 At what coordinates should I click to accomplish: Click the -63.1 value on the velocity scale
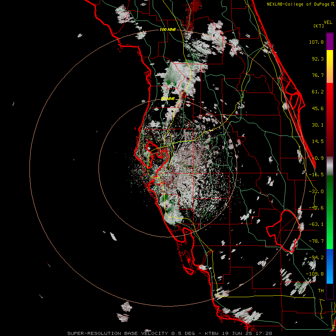coord(316,224)
